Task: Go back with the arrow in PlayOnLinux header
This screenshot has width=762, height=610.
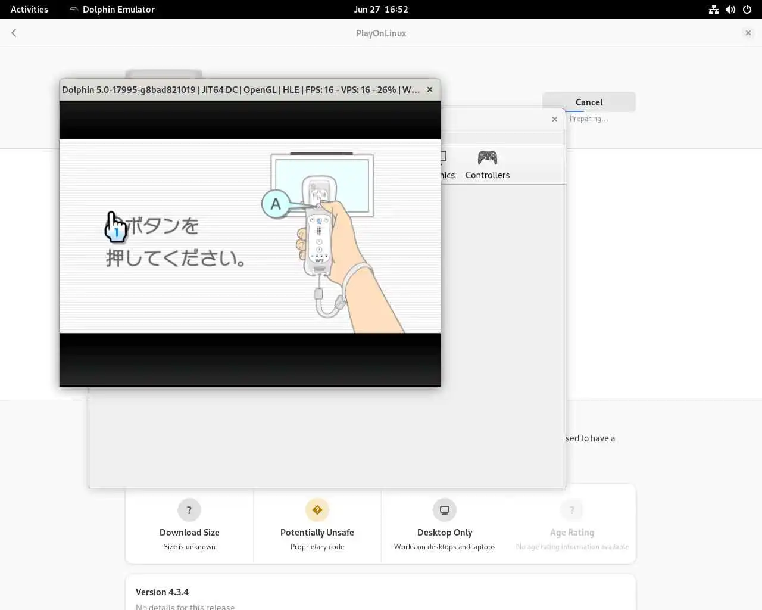Action: [14, 33]
